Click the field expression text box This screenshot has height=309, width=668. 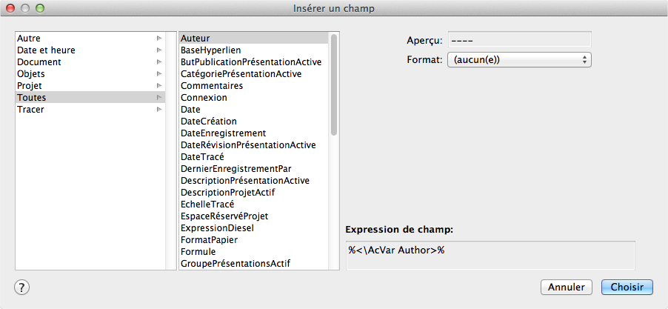[x=490, y=255]
